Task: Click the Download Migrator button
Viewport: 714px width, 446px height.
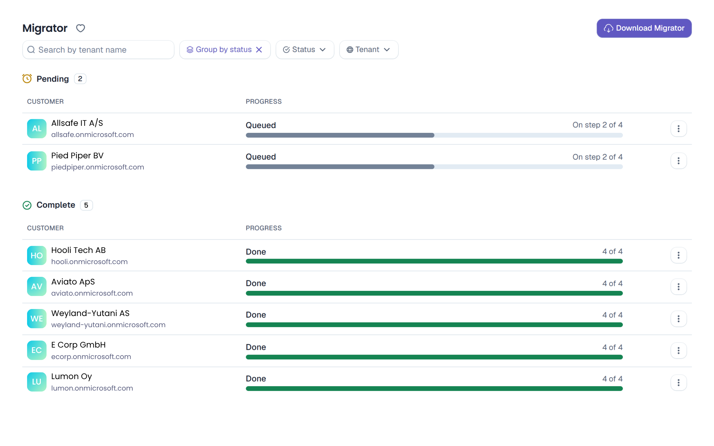Action: coord(644,28)
